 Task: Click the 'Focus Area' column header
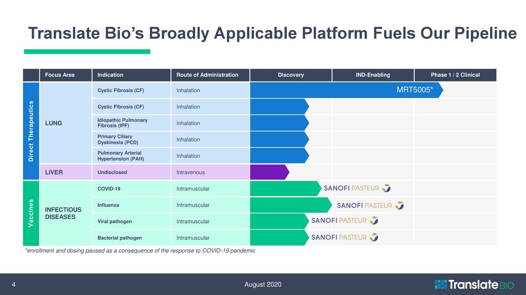[65, 75]
